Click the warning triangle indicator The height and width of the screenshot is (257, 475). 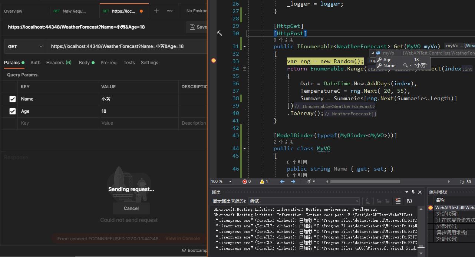pos(262,181)
